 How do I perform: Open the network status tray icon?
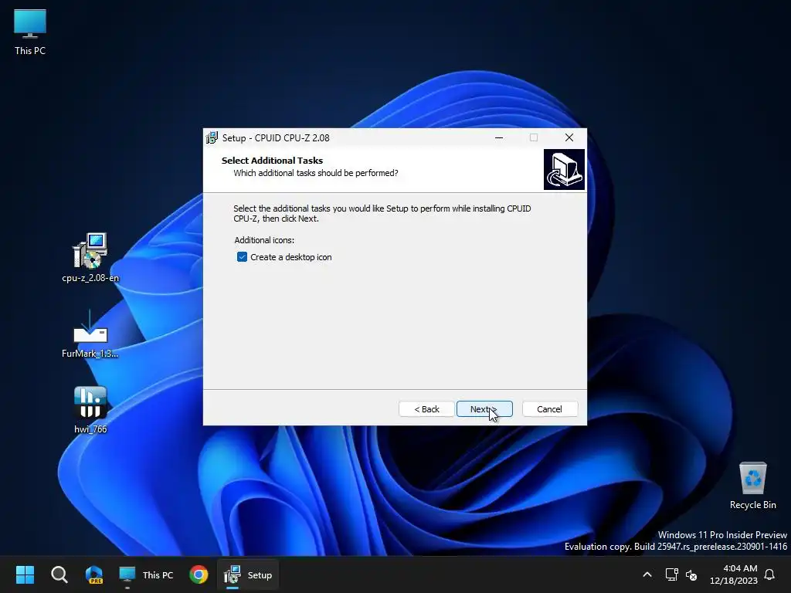(671, 574)
